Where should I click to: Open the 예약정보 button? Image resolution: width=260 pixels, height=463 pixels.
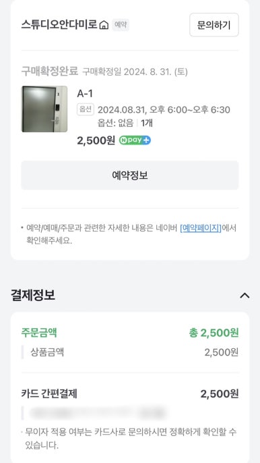click(x=130, y=175)
